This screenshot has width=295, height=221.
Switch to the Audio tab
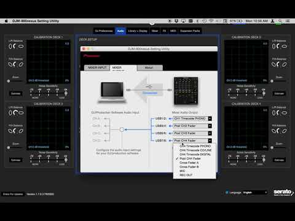click(x=120, y=31)
